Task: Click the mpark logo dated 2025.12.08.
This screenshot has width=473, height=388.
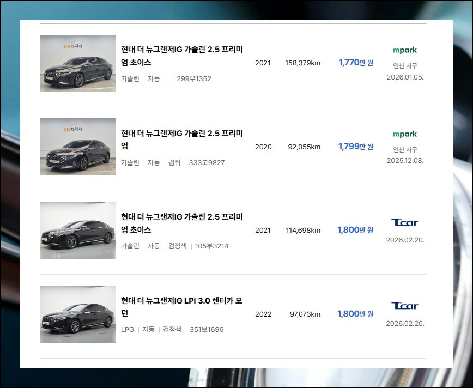Action: 405,134
